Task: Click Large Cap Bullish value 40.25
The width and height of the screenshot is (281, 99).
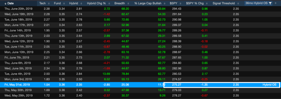Action: point(162,46)
